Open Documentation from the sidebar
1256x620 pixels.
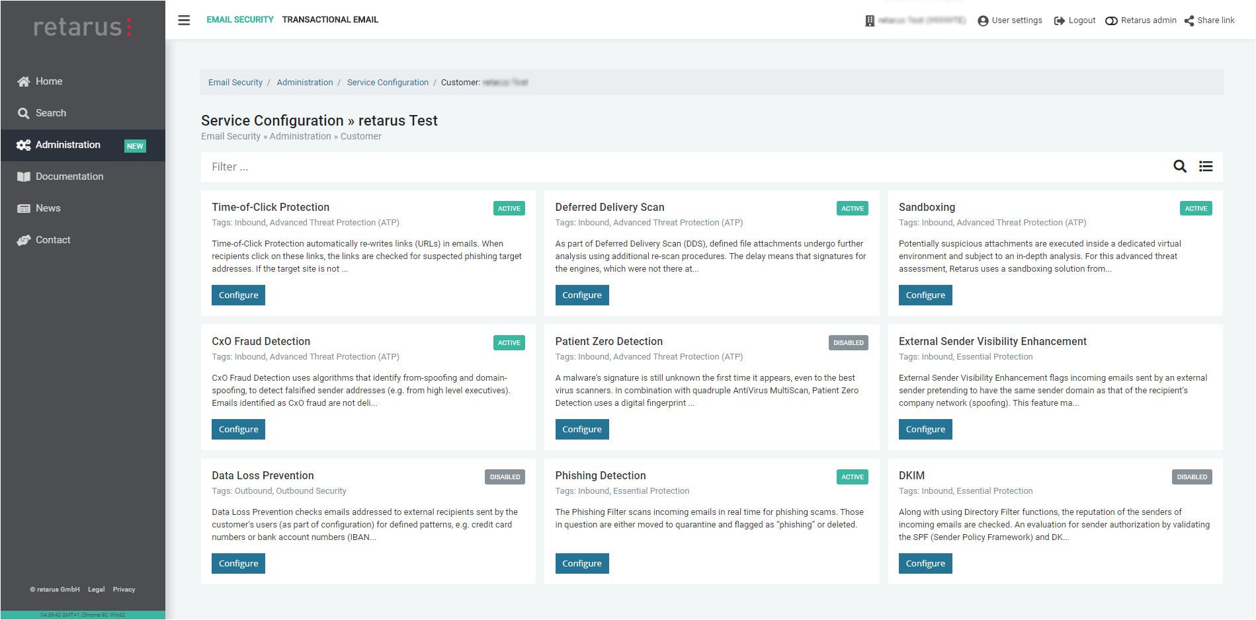[x=69, y=176]
